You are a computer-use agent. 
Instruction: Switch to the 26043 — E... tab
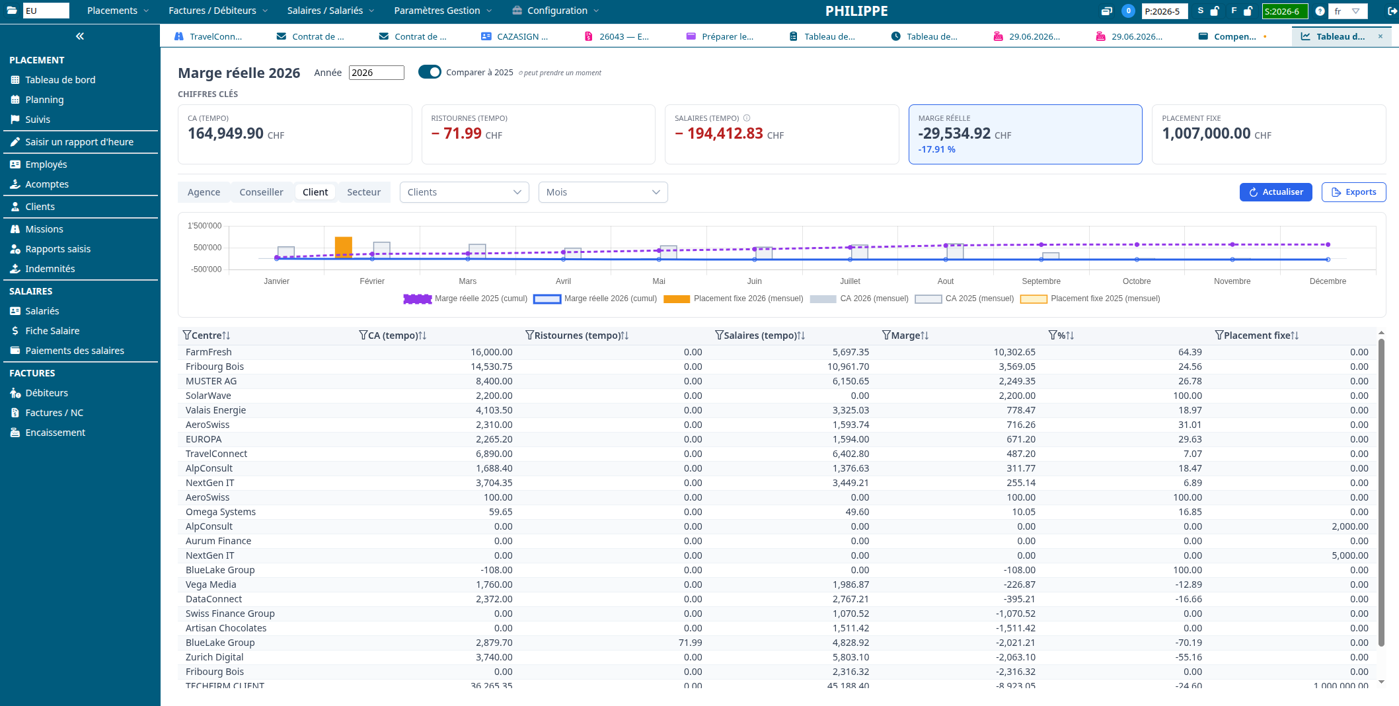(x=618, y=36)
